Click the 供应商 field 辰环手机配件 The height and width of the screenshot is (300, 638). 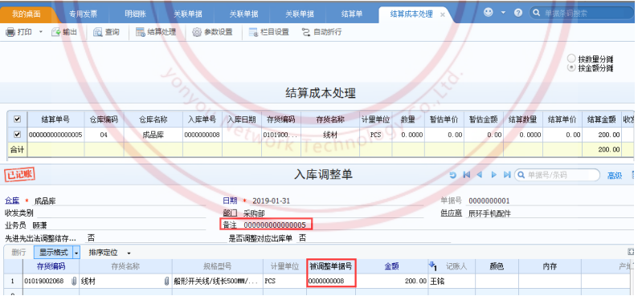489,213
